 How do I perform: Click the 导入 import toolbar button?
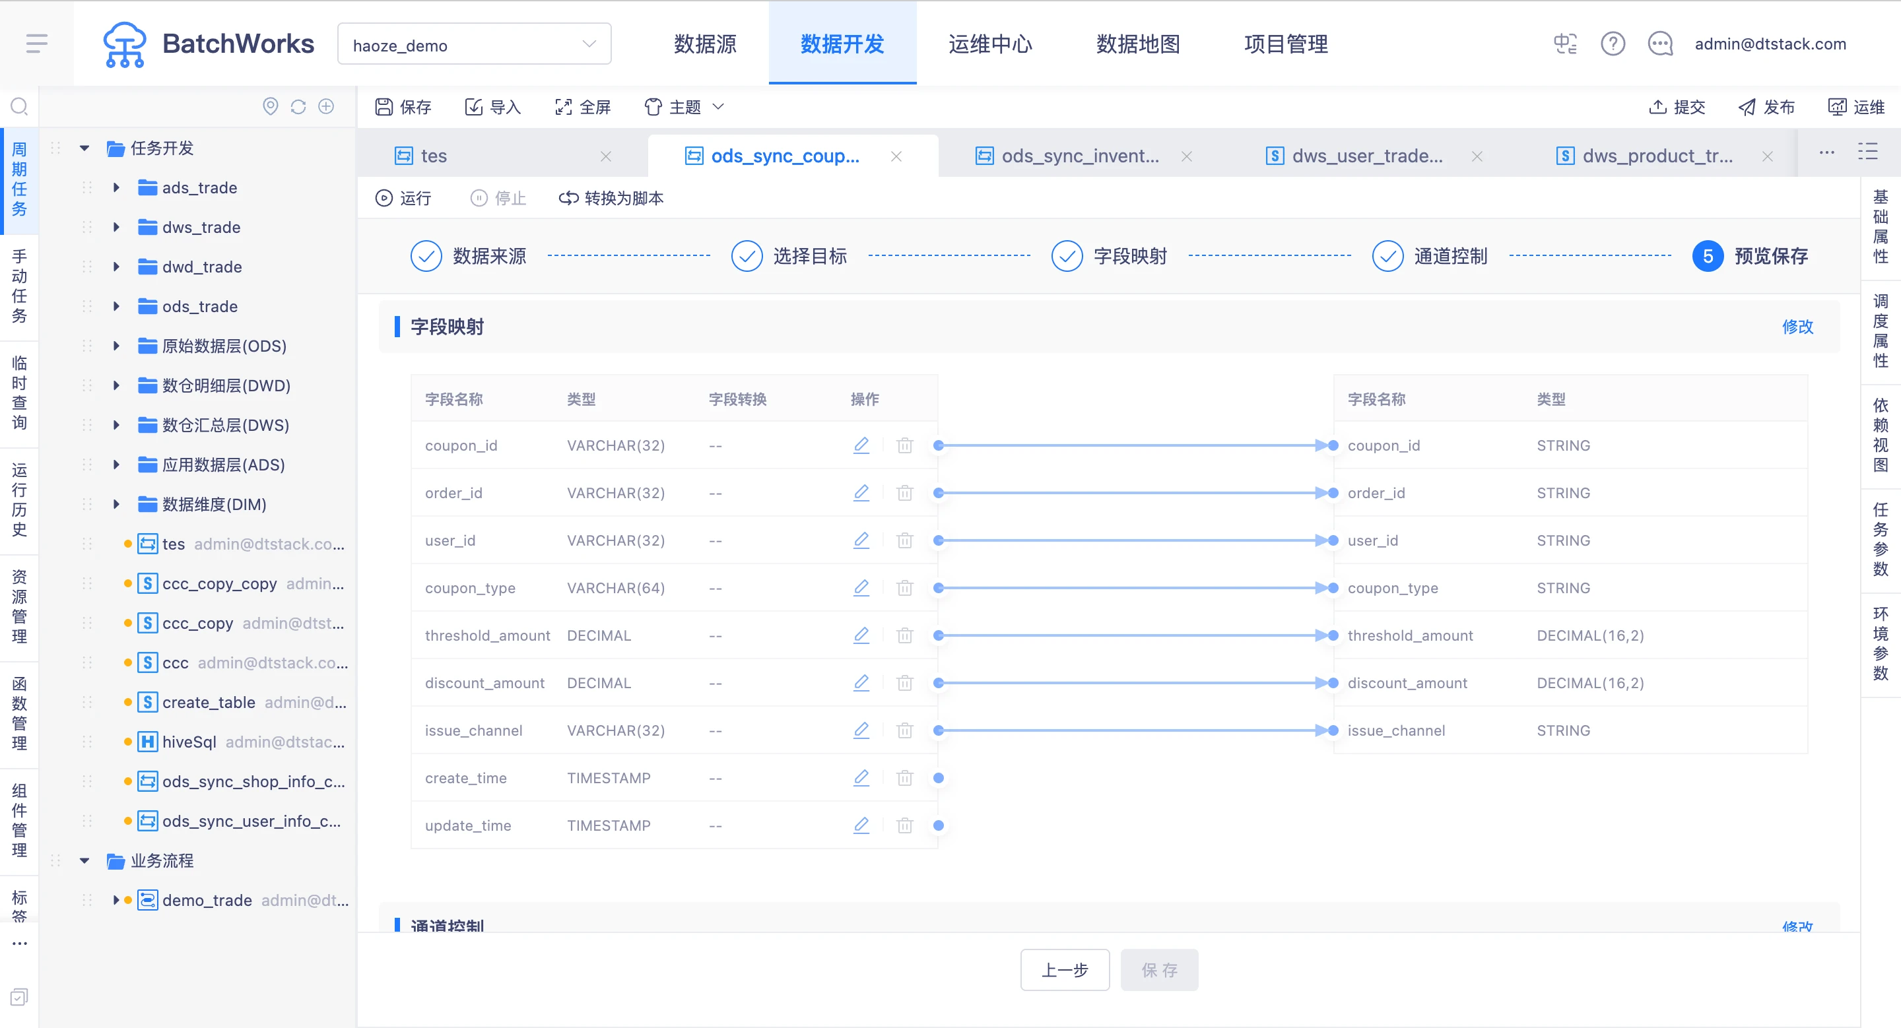(493, 107)
